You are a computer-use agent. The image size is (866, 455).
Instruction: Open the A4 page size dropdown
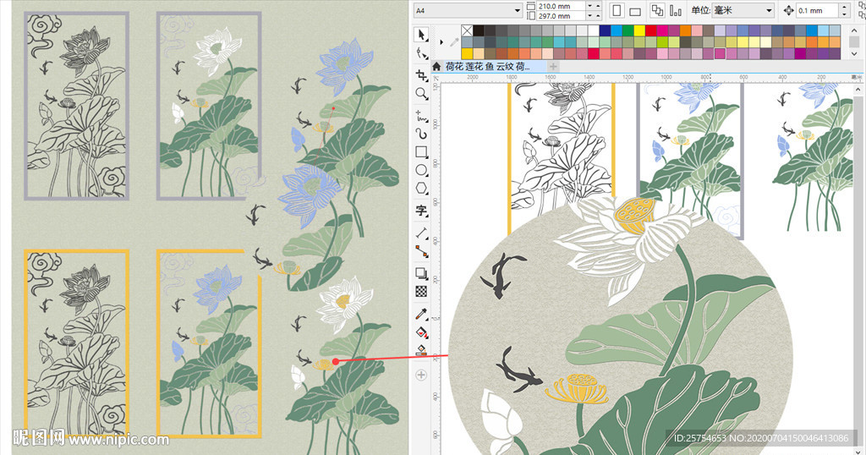(x=518, y=10)
